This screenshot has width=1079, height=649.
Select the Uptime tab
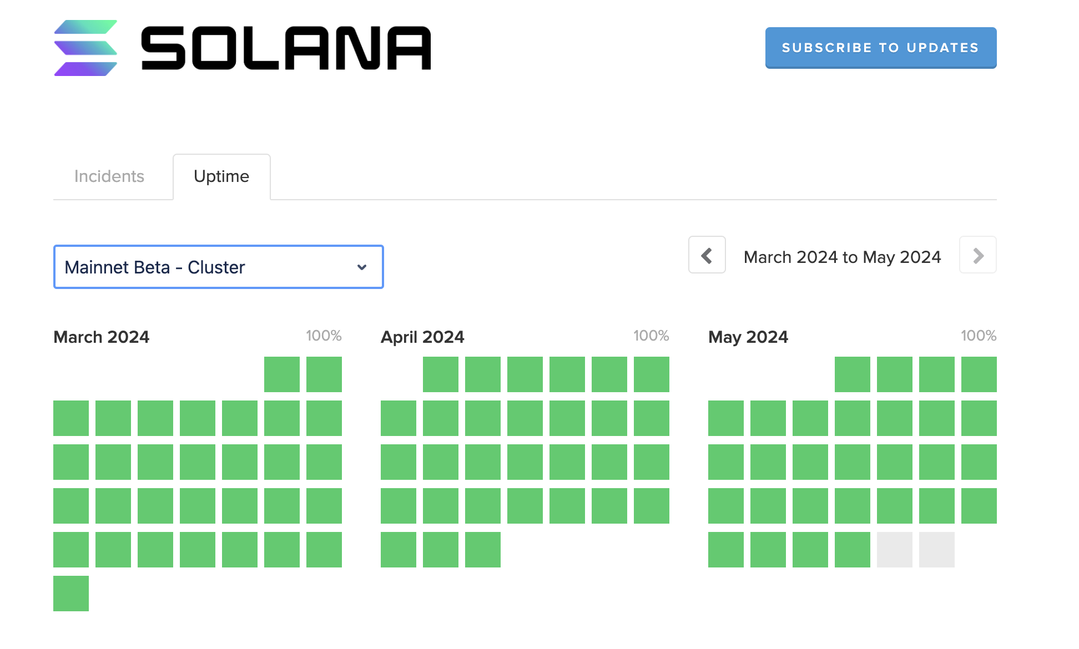coord(221,176)
